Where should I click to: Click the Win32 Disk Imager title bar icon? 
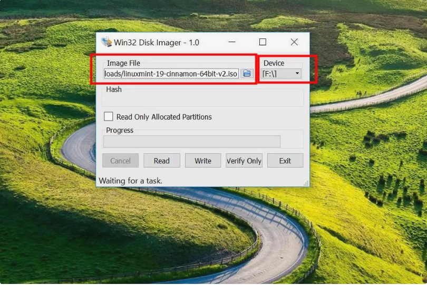click(106, 42)
